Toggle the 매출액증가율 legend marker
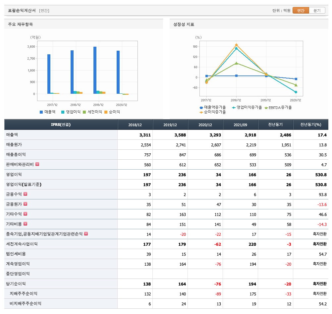Screen dimensions: 332x314 click(201, 108)
